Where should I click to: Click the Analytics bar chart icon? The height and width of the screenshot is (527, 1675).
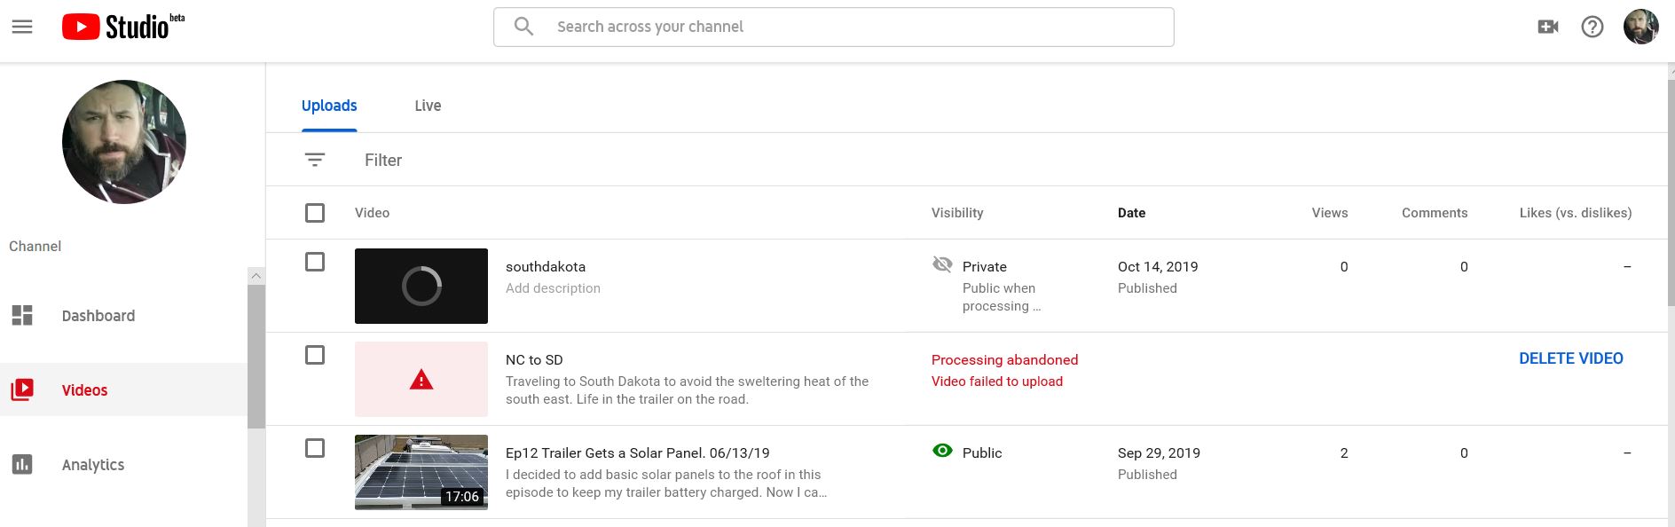point(22,464)
